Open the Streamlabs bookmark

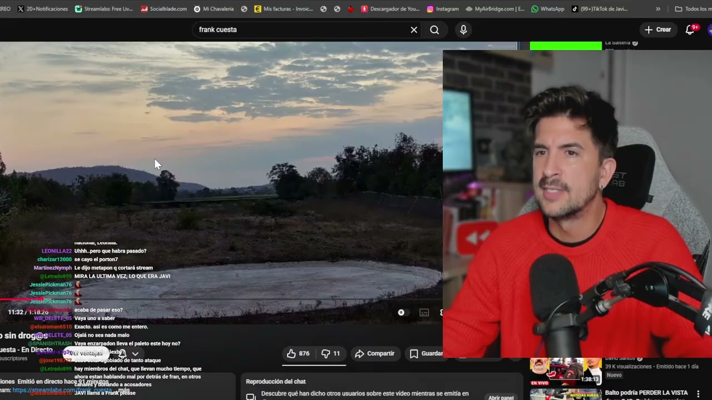pyautogui.click(x=104, y=9)
